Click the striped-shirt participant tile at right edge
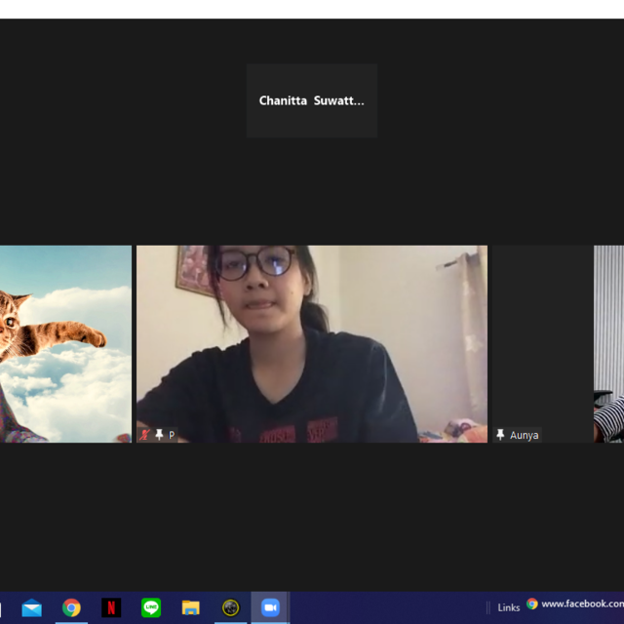 609,343
